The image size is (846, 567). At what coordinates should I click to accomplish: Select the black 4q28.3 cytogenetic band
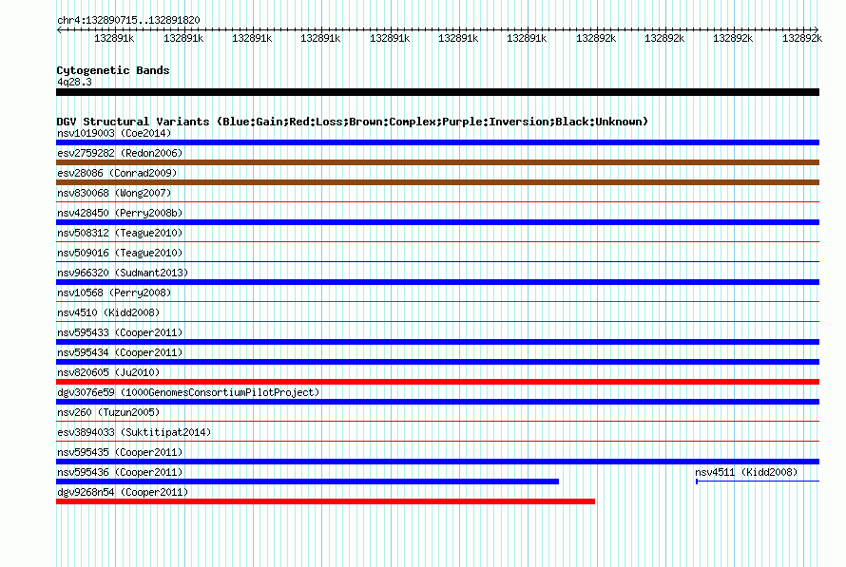tap(437, 92)
